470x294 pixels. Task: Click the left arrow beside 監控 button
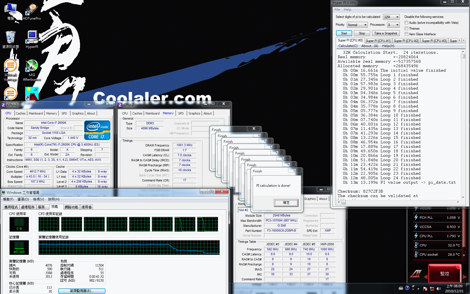tap(426, 277)
